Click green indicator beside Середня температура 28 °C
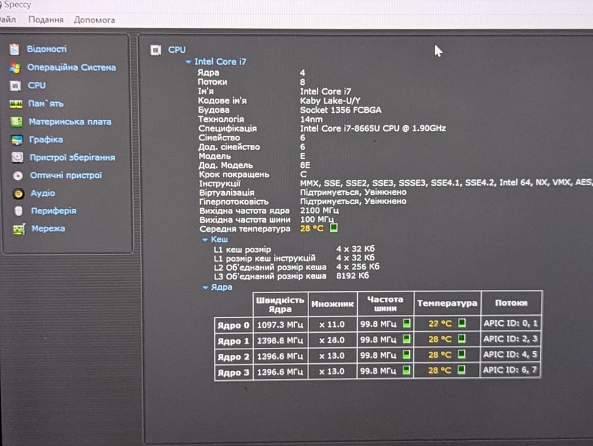Screen dimensions: 593x446 point(333,228)
